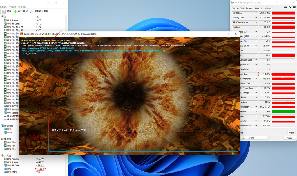
Task: Open the Hot Spot sensor dropdown
Action: coord(256,27)
